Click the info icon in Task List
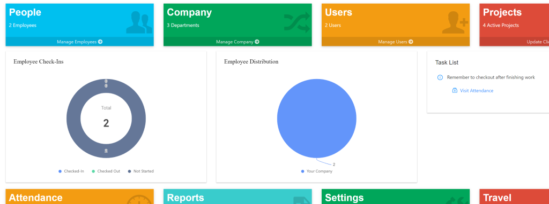The height and width of the screenshot is (204, 549). pos(440,77)
